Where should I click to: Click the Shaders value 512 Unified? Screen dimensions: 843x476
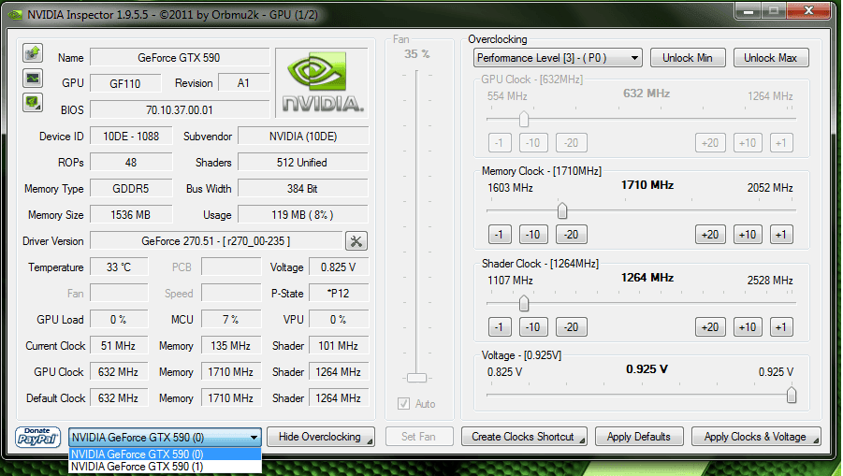point(303,163)
